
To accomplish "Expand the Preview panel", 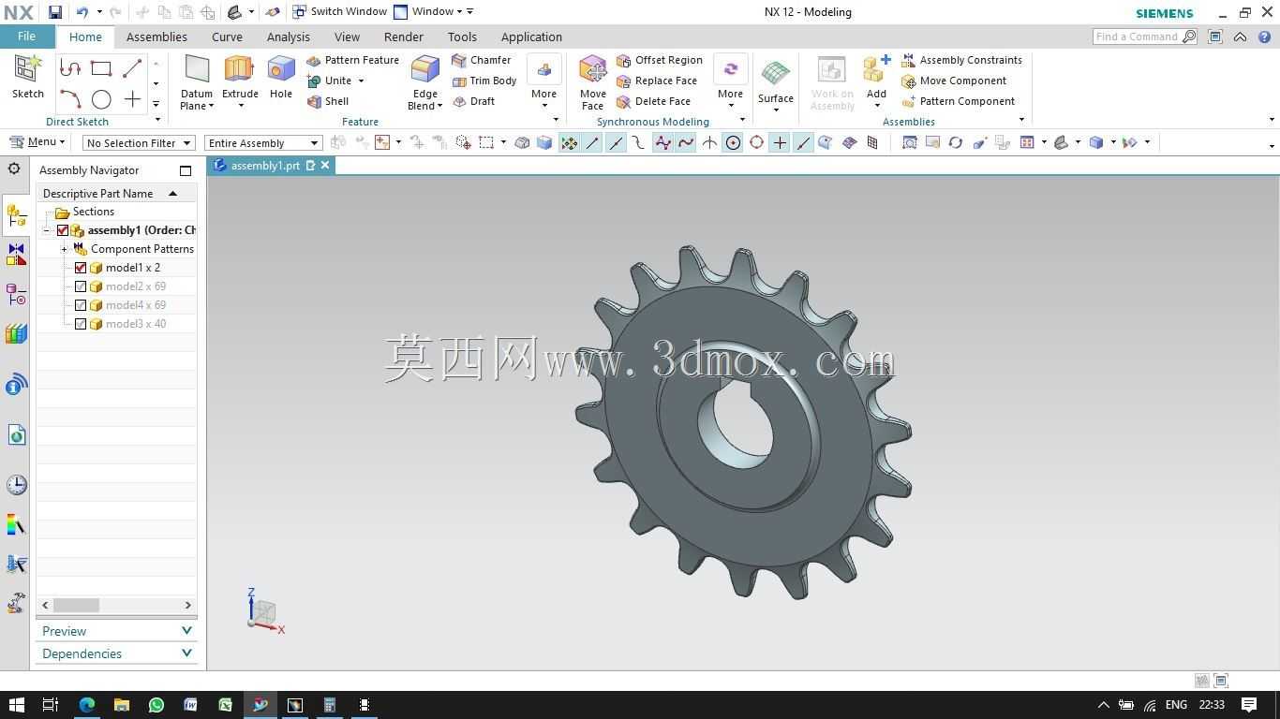I will click(x=117, y=631).
